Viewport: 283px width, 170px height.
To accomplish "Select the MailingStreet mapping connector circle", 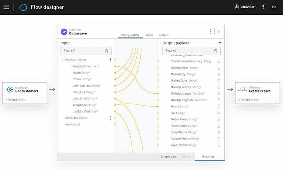I will coord(158,68).
